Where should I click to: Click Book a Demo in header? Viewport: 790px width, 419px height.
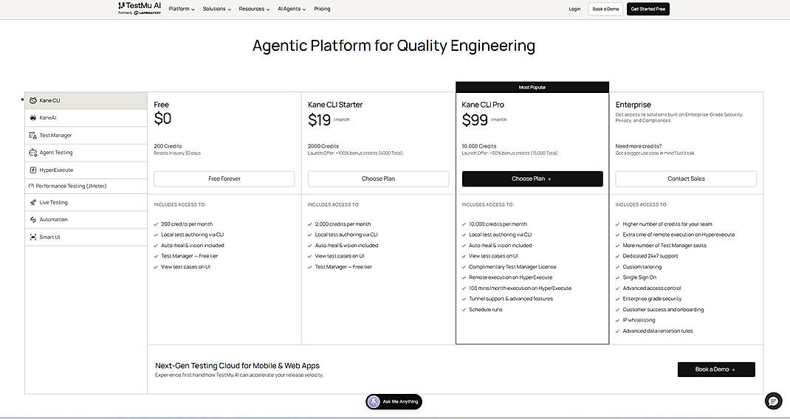[x=605, y=9]
